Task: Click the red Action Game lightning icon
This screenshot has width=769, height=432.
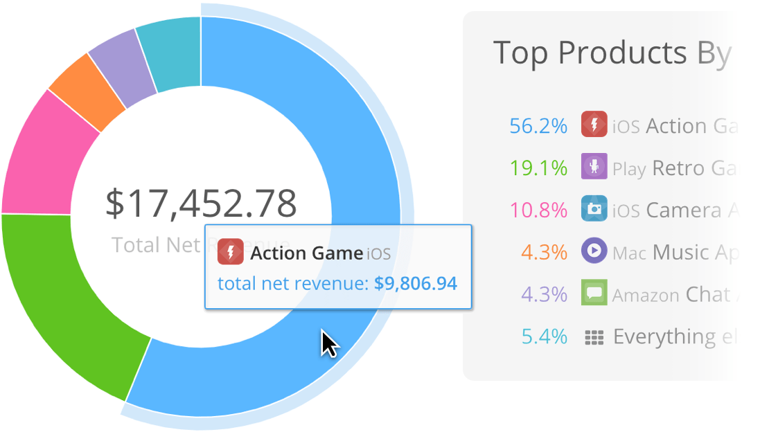Action: tap(594, 125)
